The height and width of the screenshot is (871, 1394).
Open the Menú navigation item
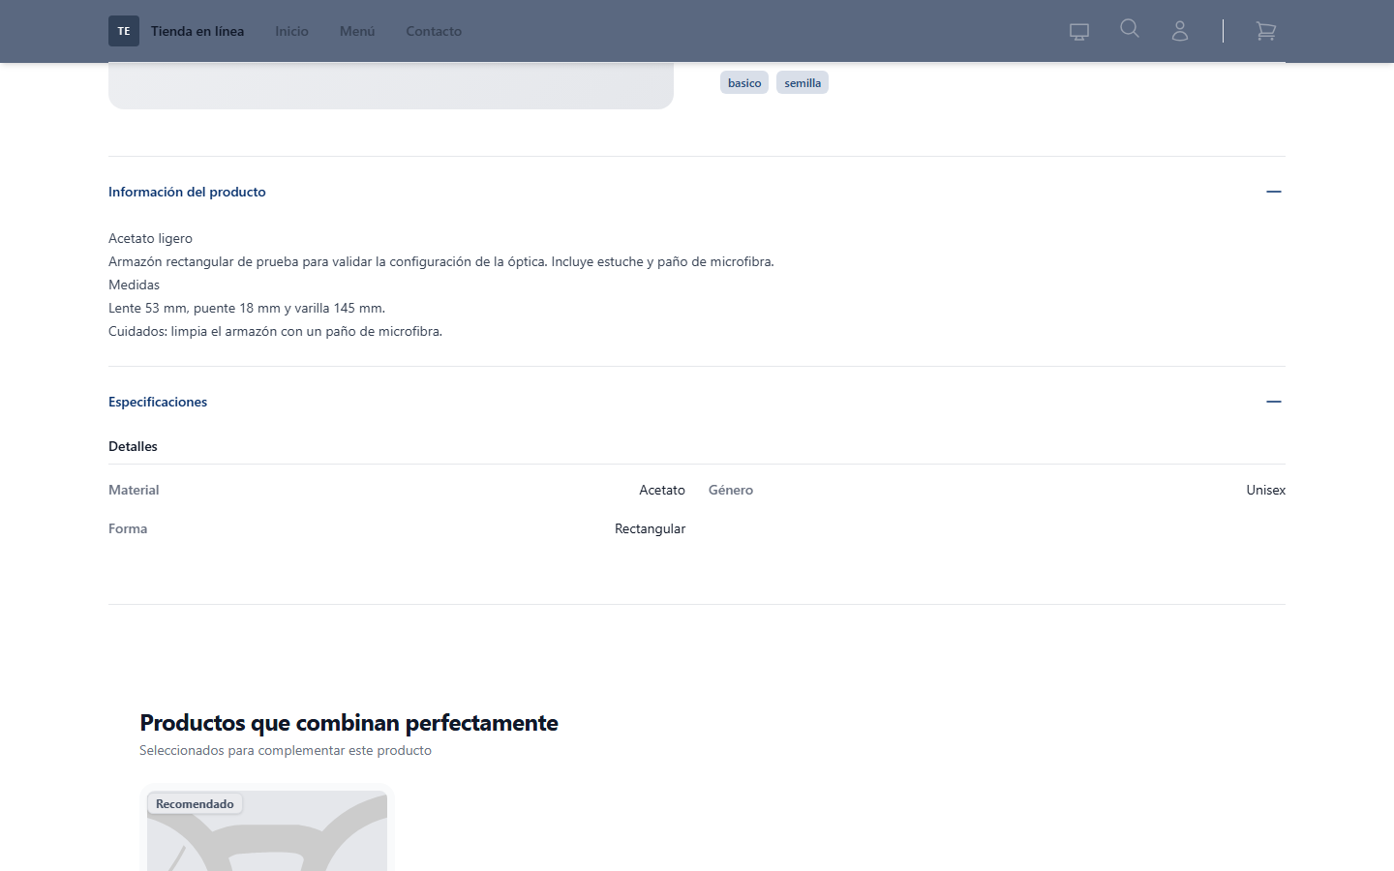(x=357, y=31)
